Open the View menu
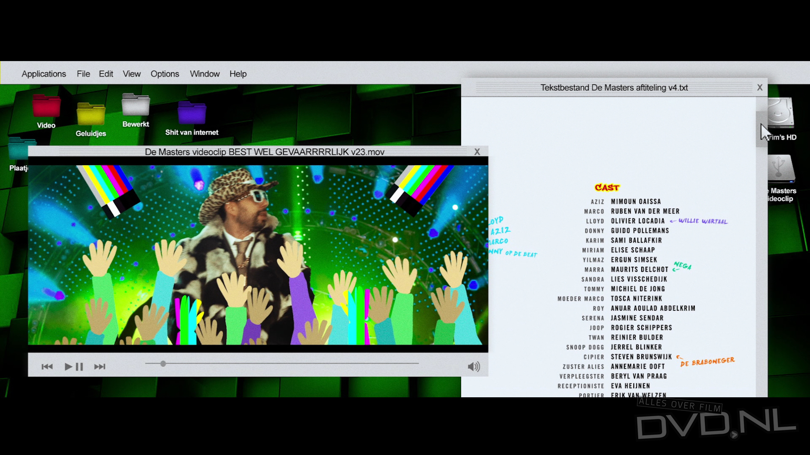This screenshot has width=810, height=455. point(132,74)
